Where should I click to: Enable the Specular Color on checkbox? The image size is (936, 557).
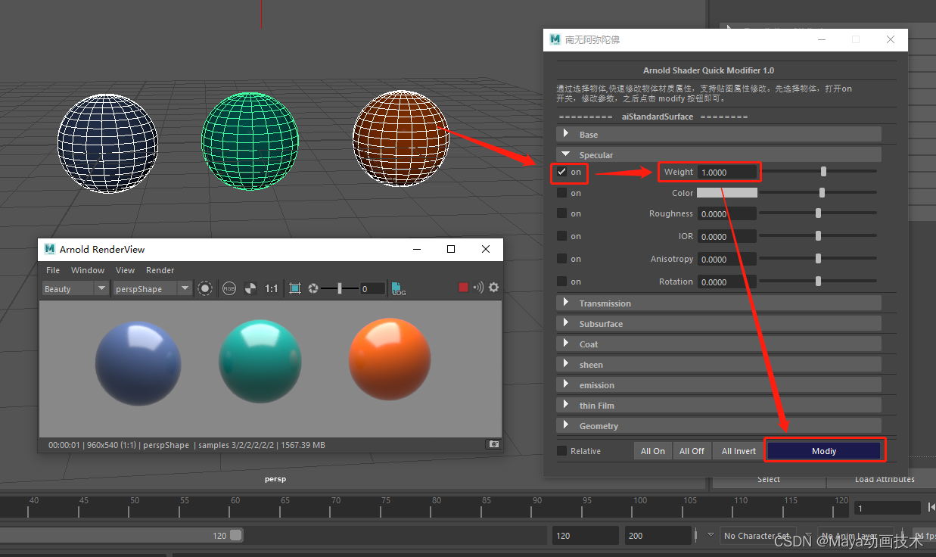[561, 193]
